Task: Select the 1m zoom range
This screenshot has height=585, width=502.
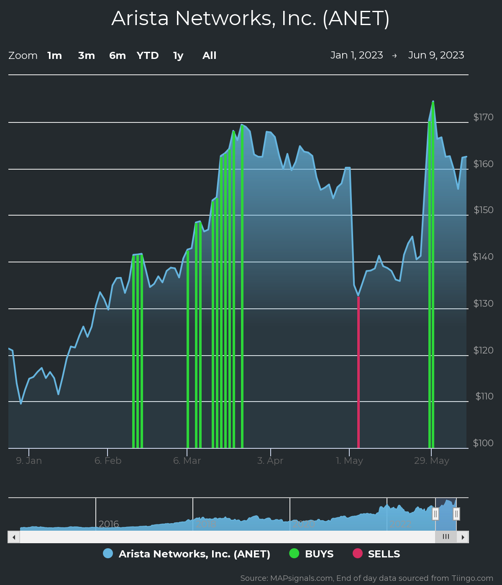Action: 54,56
